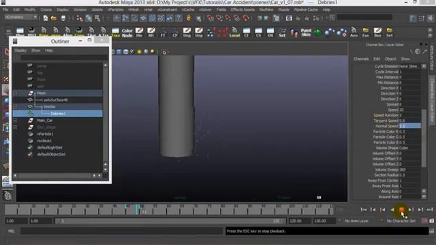The height and width of the screenshot is (245, 436).
Task: Click the Bvp shelf icon
Action: tap(377, 33)
